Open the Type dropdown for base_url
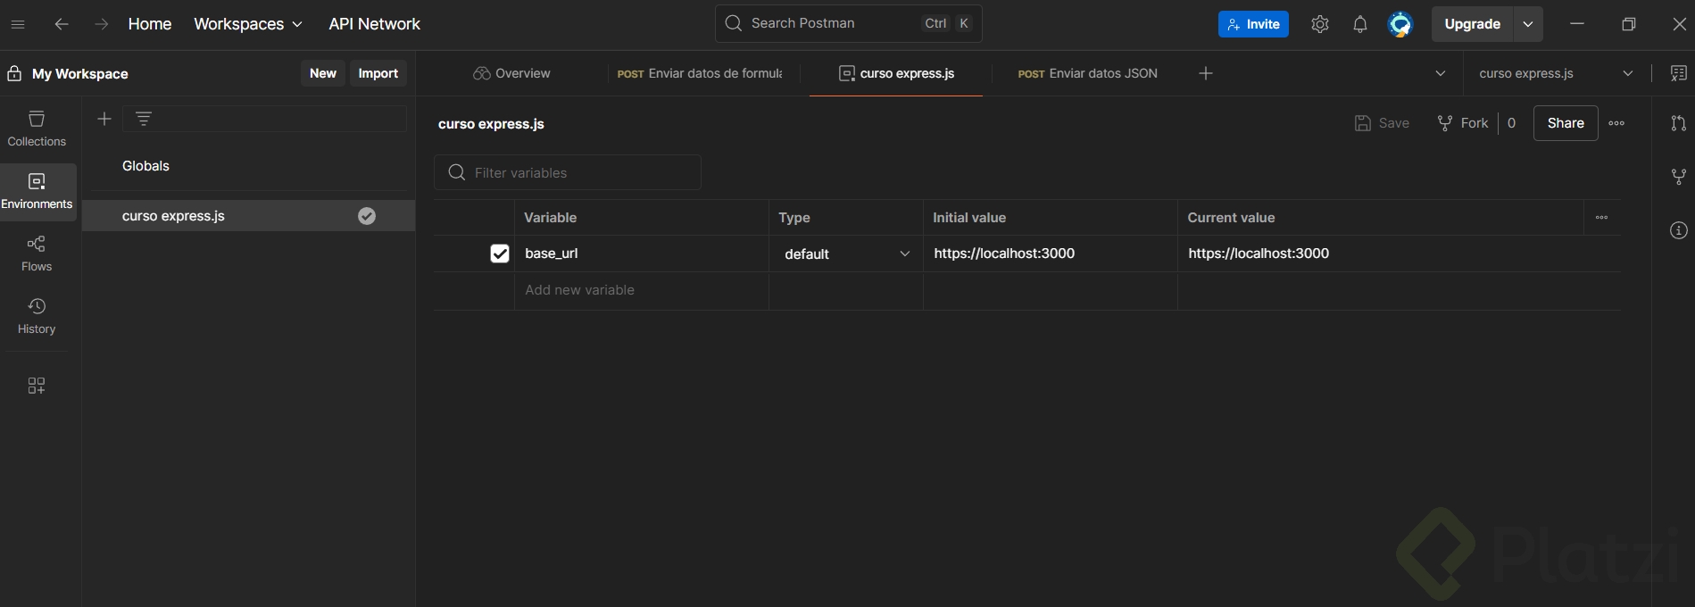The height and width of the screenshot is (607, 1695). (845, 254)
